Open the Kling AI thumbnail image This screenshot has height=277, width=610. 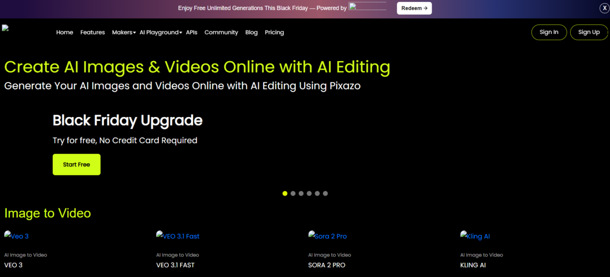coord(475,236)
